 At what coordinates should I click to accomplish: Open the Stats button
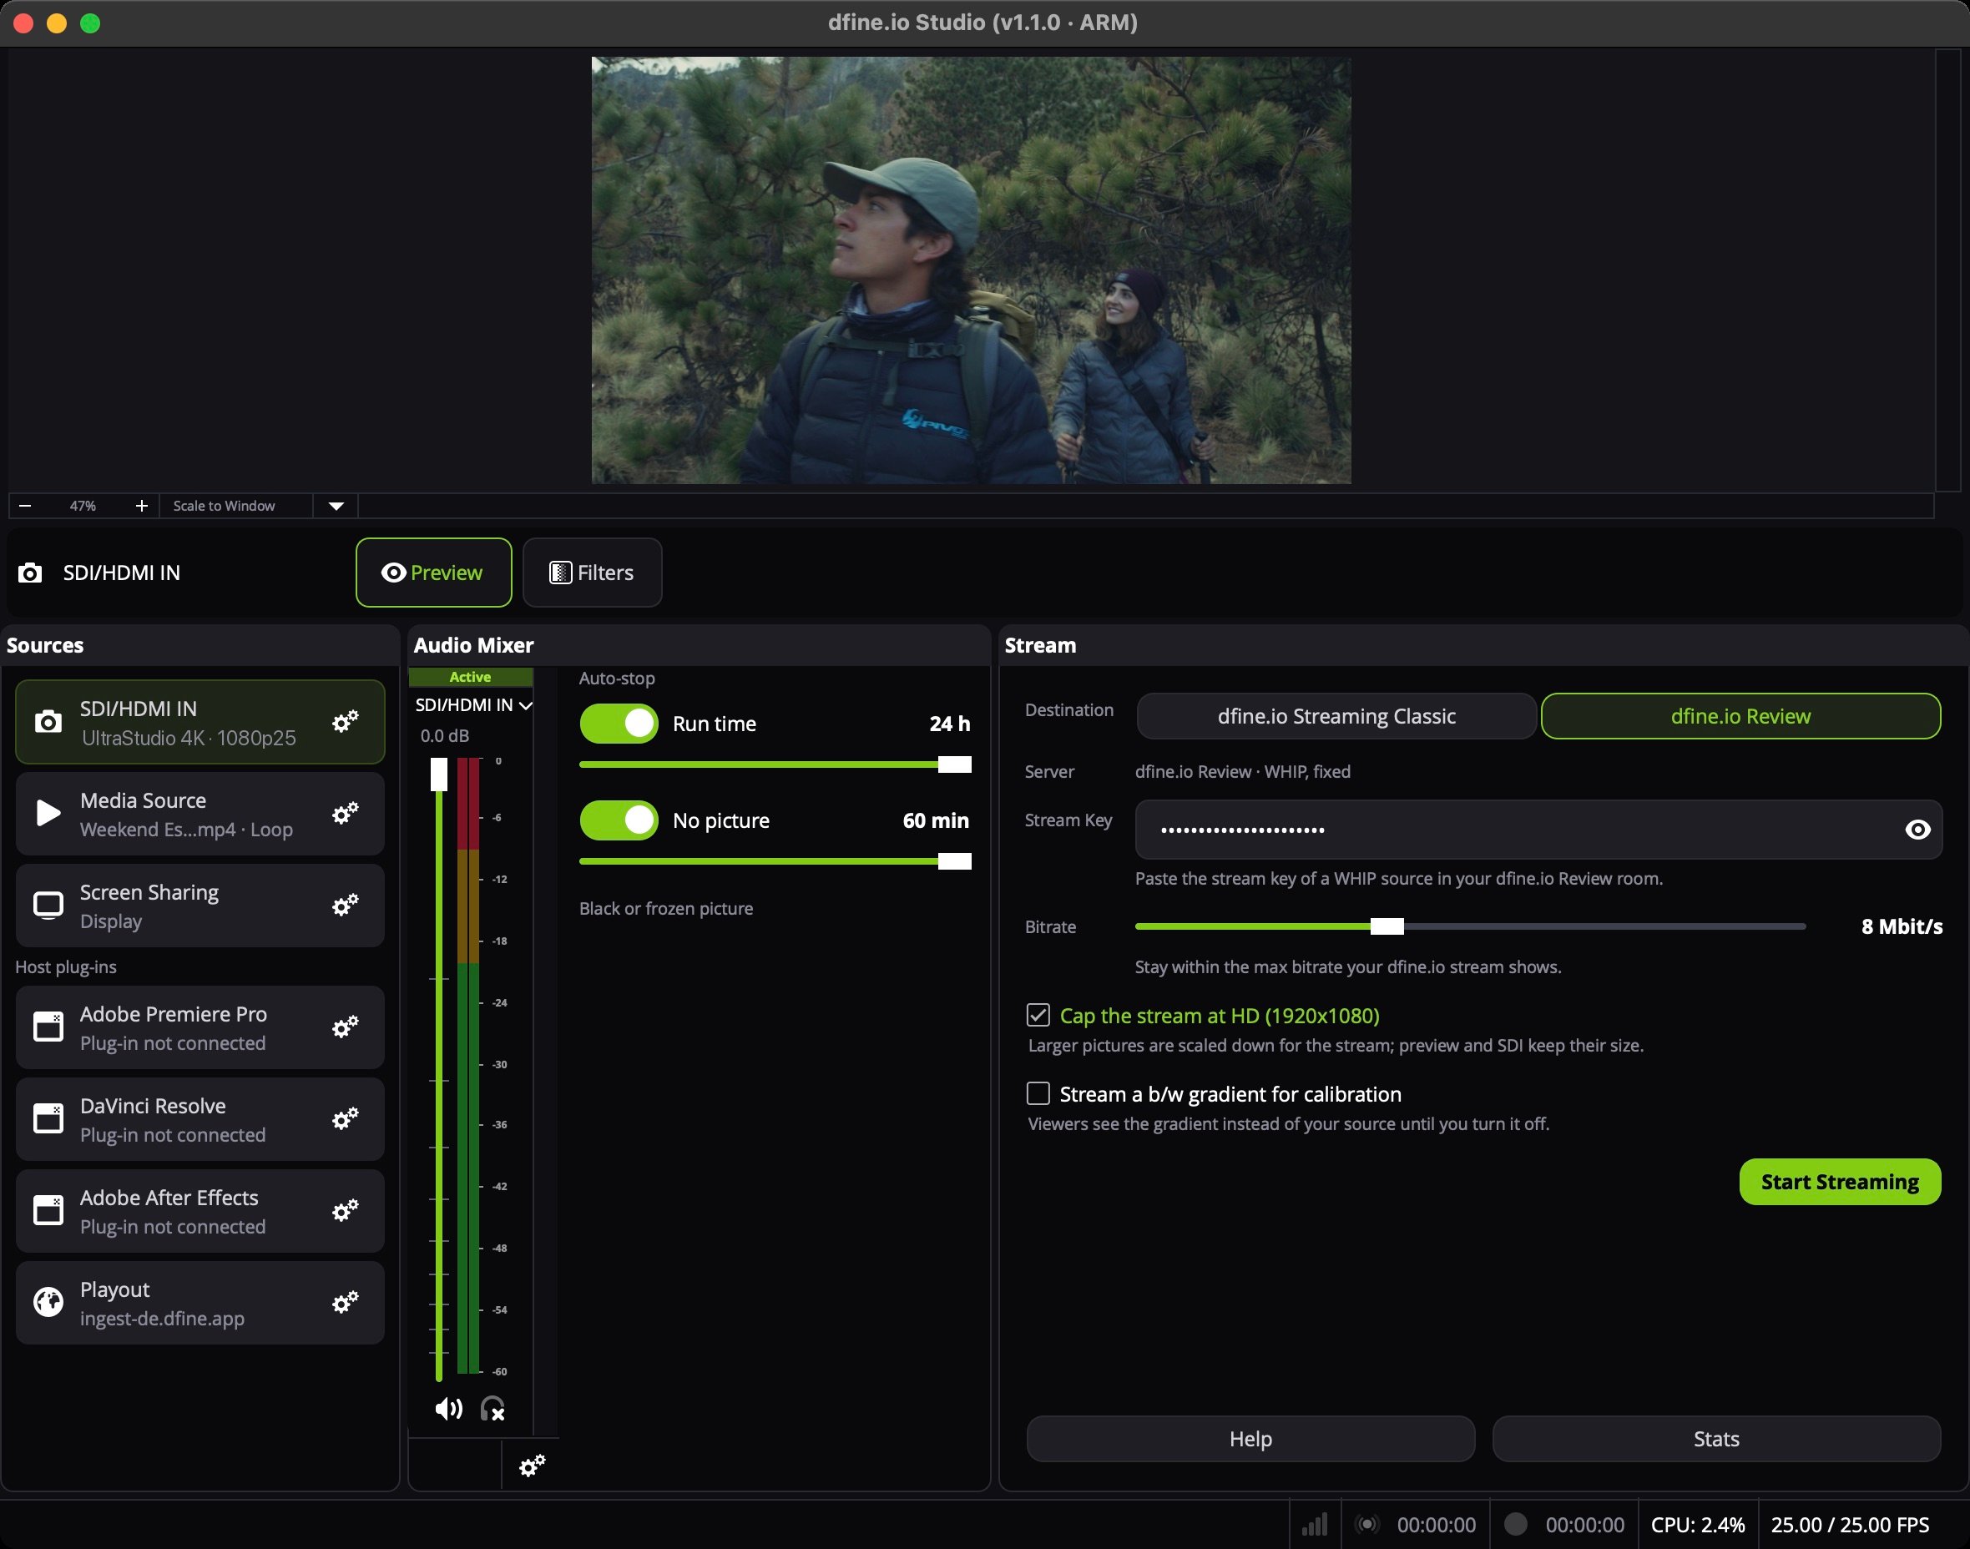1716,1440
